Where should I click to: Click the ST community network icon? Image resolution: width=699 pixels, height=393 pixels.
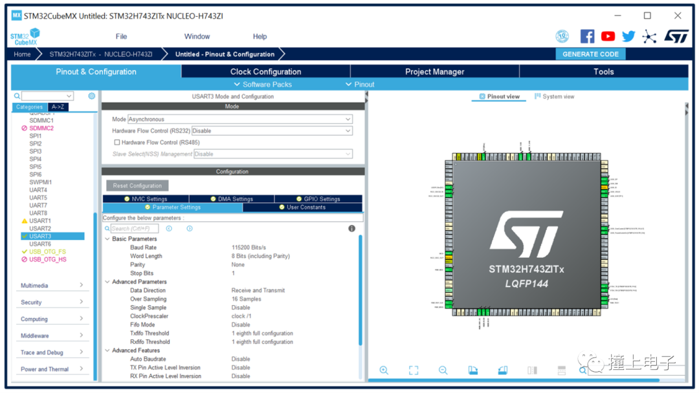click(649, 36)
